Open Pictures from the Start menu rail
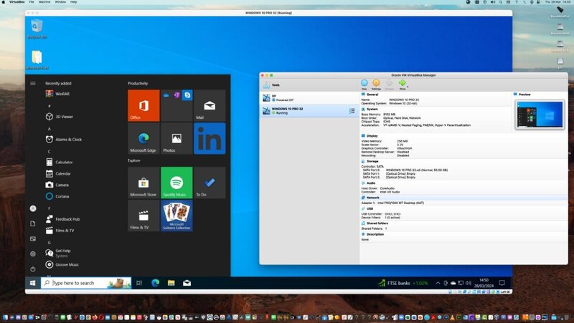The image size is (574, 323). (x=33, y=238)
